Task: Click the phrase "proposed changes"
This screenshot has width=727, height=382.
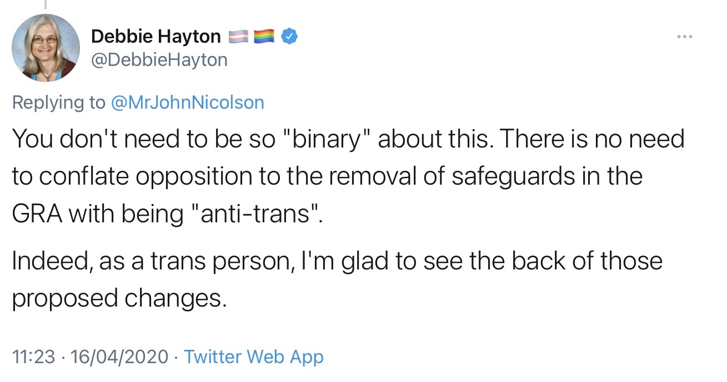Action: (119, 298)
